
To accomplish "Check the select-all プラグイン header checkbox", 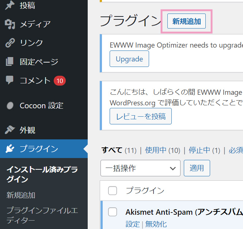I will point(113,191).
